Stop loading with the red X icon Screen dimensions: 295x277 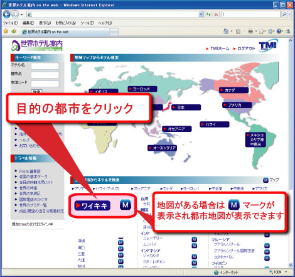[x=216, y=14]
